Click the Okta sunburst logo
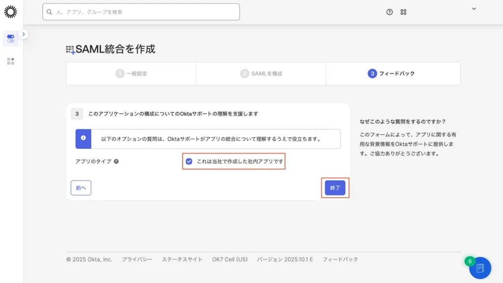Viewport: 503px width, 283px height. click(10, 12)
